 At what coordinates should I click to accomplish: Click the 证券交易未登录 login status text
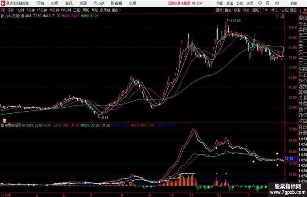click(x=179, y=3)
